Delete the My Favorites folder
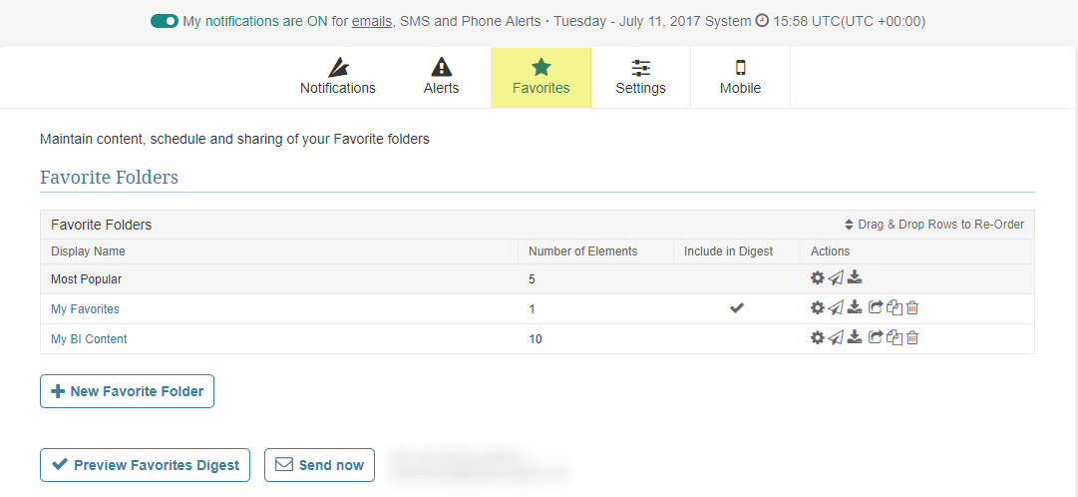Image resolution: width=1078 pixels, height=497 pixels. pos(911,308)
